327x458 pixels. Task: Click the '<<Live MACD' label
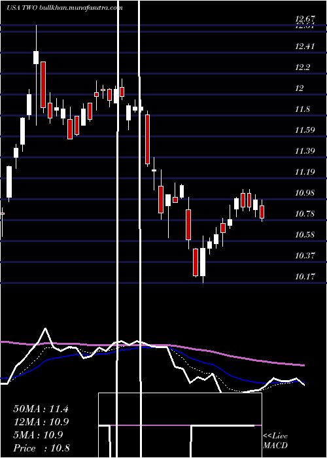click(275, 440)
